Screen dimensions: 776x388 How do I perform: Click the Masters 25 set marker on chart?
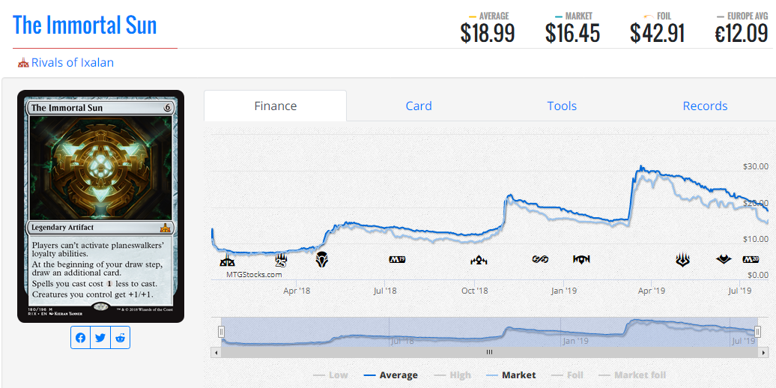(281, 260)
